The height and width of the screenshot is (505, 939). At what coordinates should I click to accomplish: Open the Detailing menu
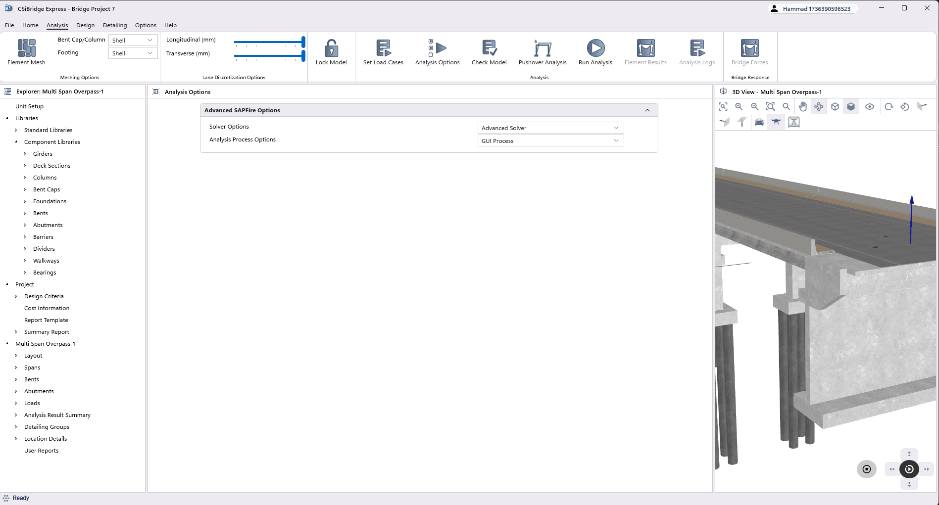point(114,25)
